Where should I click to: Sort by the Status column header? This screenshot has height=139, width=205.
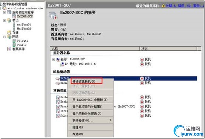pos(169,49)
